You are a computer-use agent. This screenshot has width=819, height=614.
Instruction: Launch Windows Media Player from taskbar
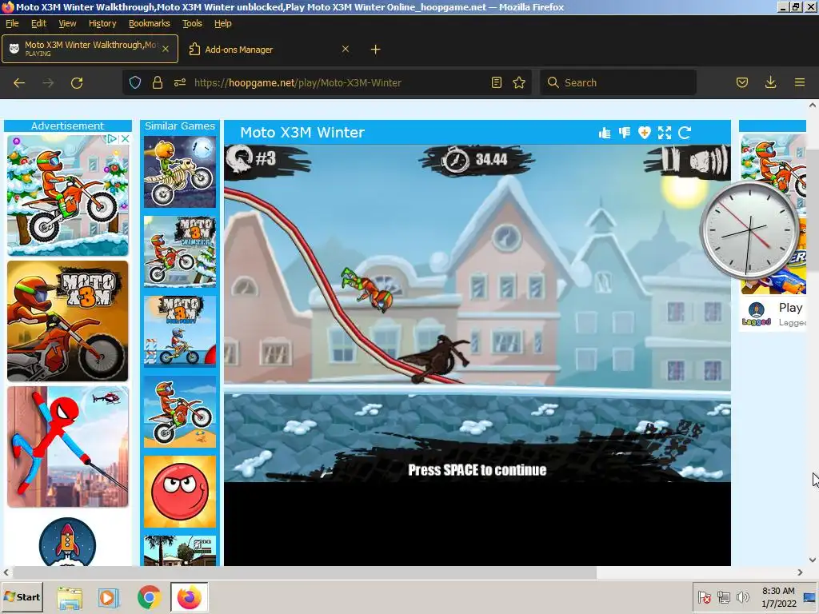pyautogui.click(x=109, y=597)
